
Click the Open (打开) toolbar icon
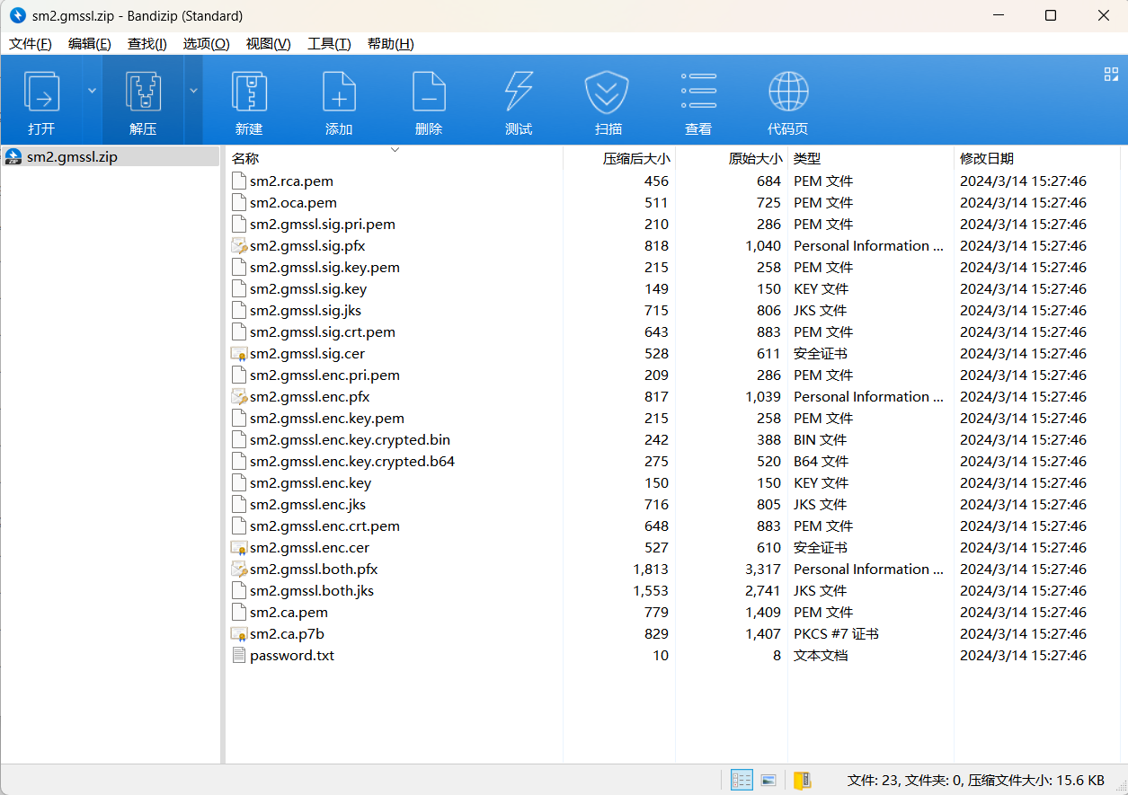click(41, 93)
